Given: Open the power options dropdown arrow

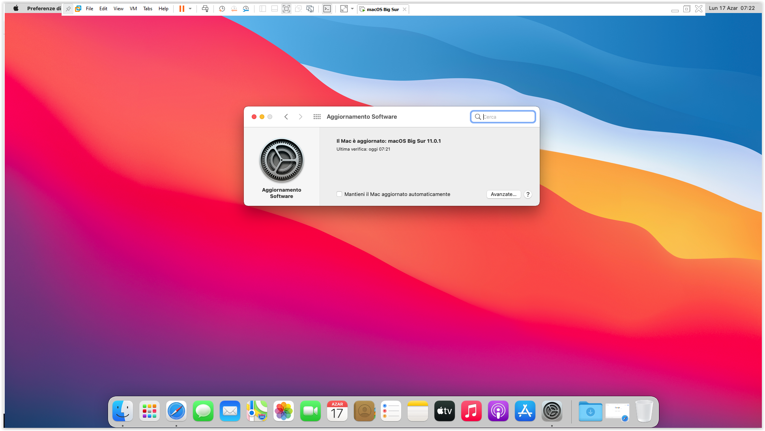Looking at the screenshot, I should pos(190,9).
